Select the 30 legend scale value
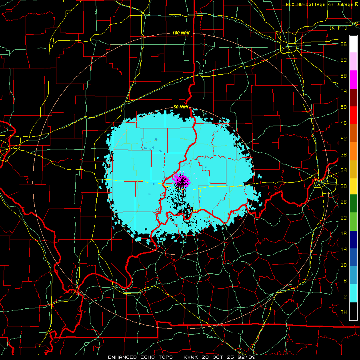Viewport: 360px width, 360px height. [344, 186]
